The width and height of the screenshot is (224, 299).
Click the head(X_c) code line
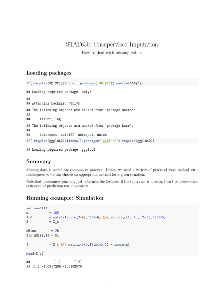point(35,253)
